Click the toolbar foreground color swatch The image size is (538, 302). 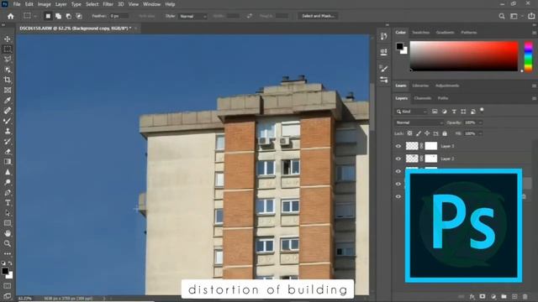[5, 271]
